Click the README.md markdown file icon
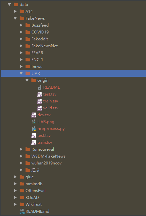This screenshot has height=216, width=146. click(x=22, y=211)
